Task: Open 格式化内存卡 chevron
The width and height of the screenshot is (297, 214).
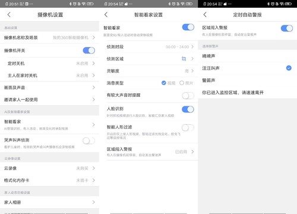Action: 94,180
